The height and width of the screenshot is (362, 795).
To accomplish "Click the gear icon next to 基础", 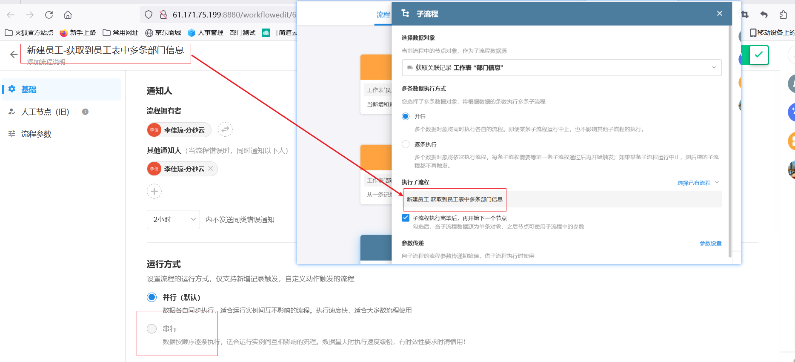I will [x=12, y=89].
